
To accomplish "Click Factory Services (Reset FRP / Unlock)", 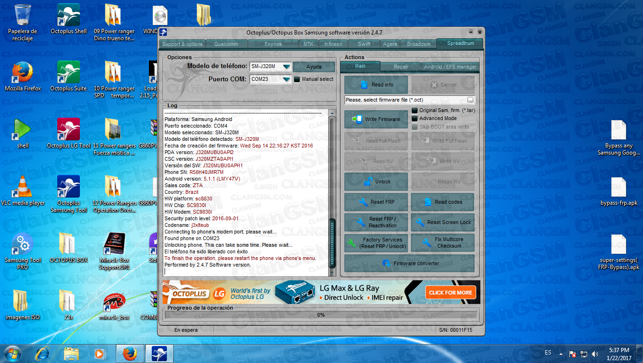I will 376,243.
